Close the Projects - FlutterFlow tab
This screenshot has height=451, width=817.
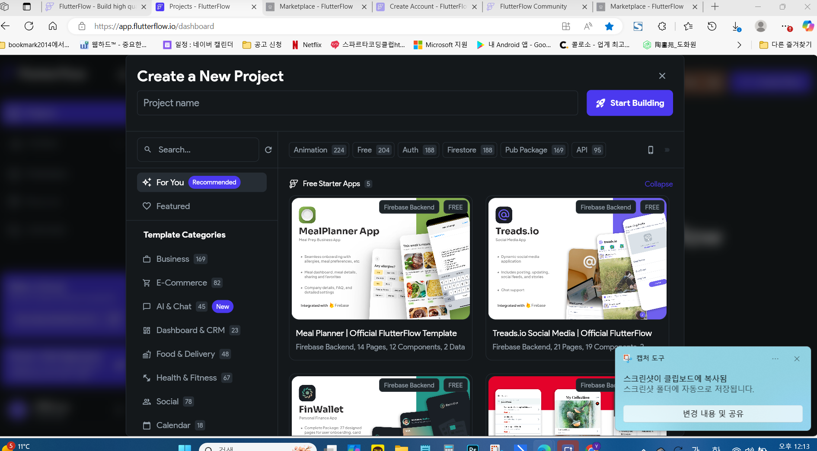(254, 7)
